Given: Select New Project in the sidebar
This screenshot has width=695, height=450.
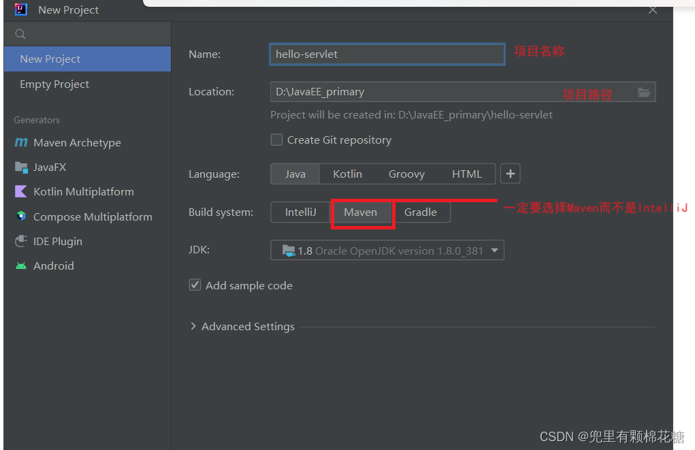Looking at the screenshot, I should [87, 59].
